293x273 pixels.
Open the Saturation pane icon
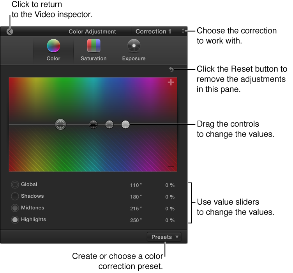tap(94, 46)
